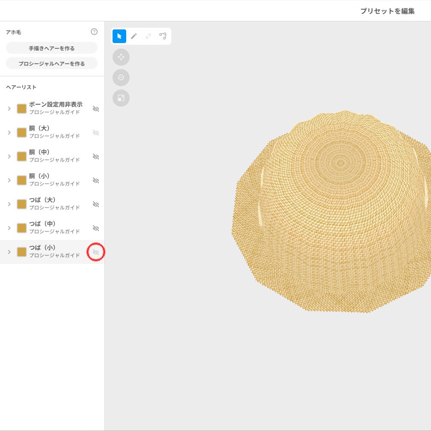Expand the 胴（中） row
Viewport: 431px width, 431px height.
[x=9, y=157]
